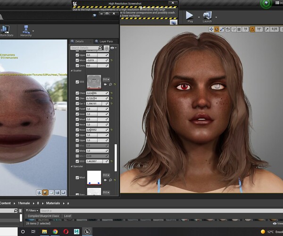Click the property matrix grid icon

click(106, 48)
